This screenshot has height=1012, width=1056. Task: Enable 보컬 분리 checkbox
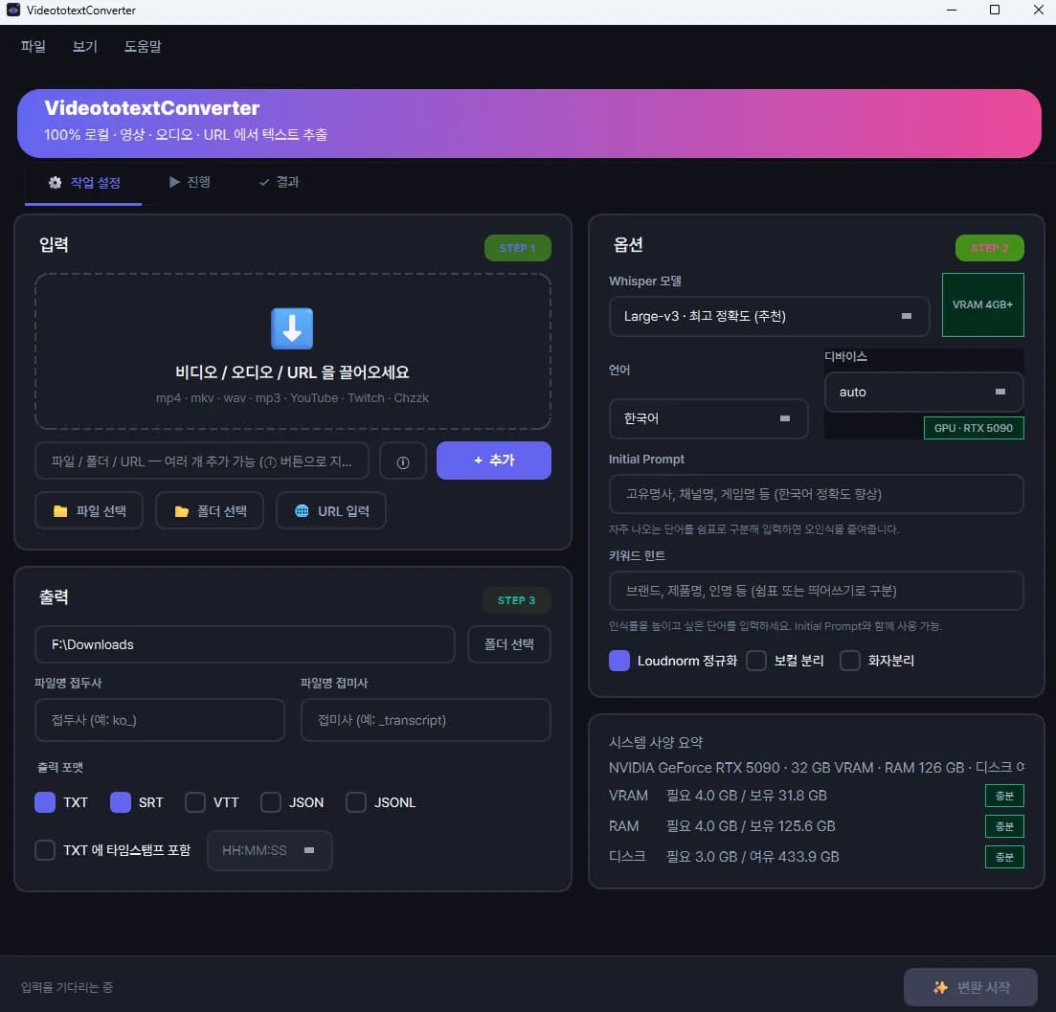pos(756,661)
